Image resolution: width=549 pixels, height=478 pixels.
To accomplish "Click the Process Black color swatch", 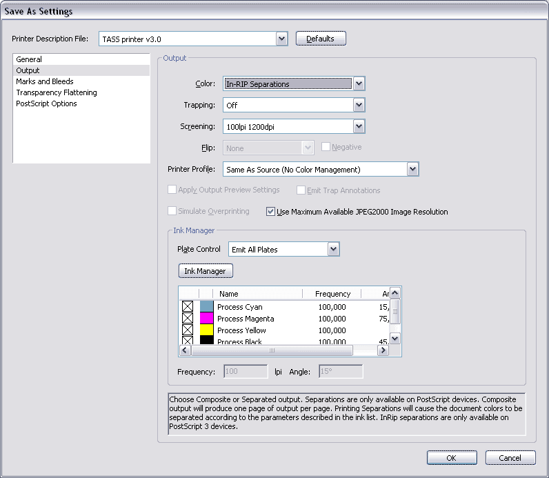I will pos(207,339).
